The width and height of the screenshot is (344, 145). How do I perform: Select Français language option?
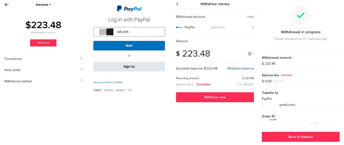pos(109,90)
